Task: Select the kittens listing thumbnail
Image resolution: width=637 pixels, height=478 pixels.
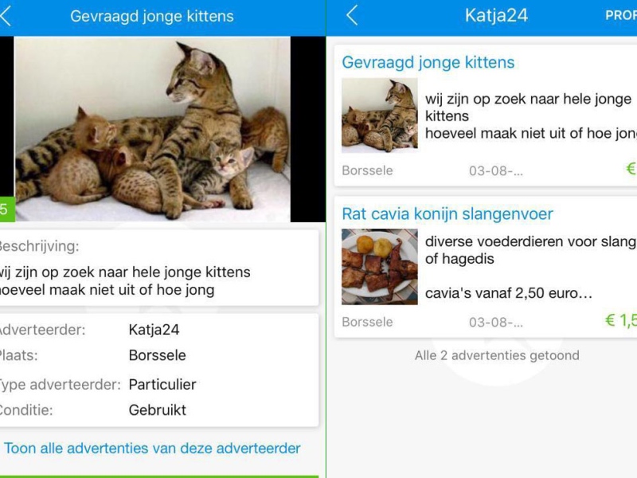Action: click(380, 116)
